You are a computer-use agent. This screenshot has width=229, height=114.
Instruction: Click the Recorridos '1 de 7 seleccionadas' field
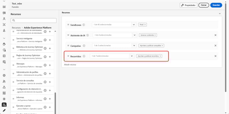pos(110,56)
